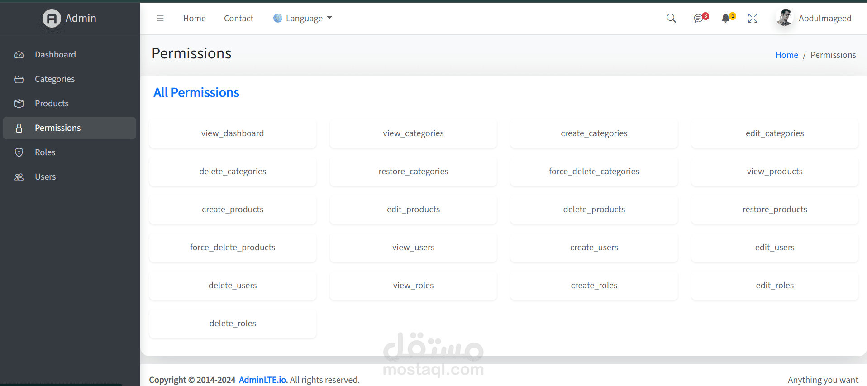This screenshot has width=867, height=386.
Task: Click the edit_categories permission card
Action: [775, 133]
